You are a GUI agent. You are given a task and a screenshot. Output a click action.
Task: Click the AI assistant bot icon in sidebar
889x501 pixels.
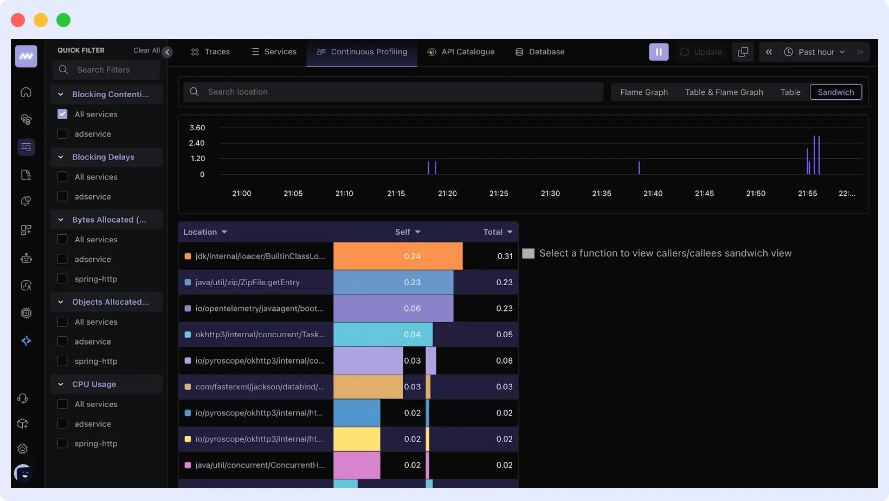pyautogui.click(x=26, y=258)
